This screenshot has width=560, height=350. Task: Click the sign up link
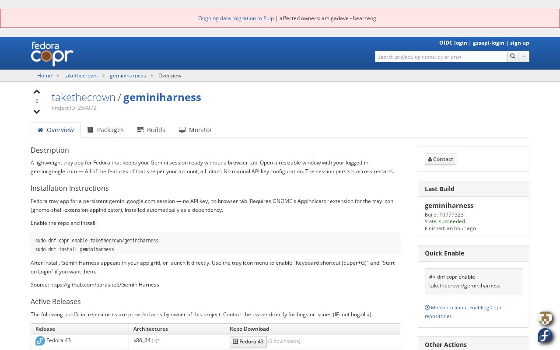(x=520, y=43)
